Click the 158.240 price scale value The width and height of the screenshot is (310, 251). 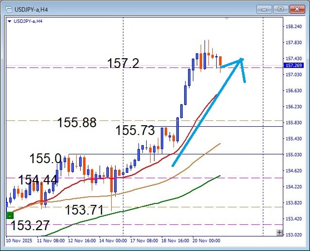coord(293,27)
